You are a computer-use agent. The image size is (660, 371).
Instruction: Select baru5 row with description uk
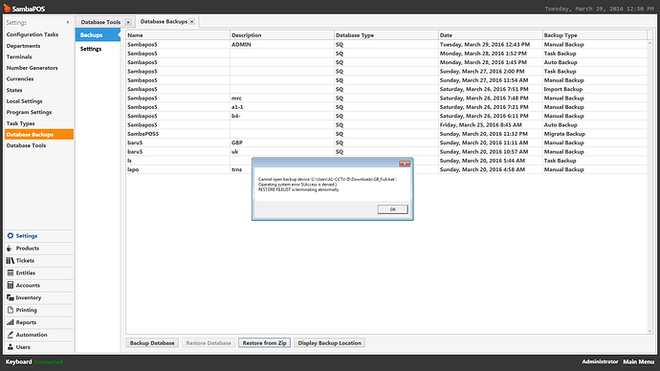(x=386, y=152)
